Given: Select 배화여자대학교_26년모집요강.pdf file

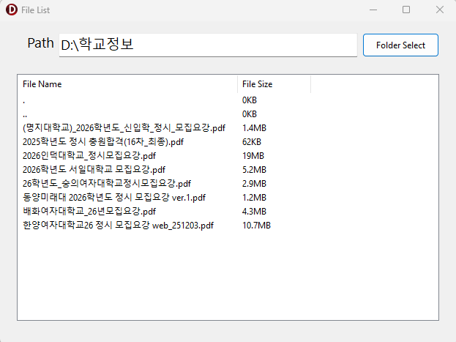Looking at the screenshot, I should tap(89, 212).
